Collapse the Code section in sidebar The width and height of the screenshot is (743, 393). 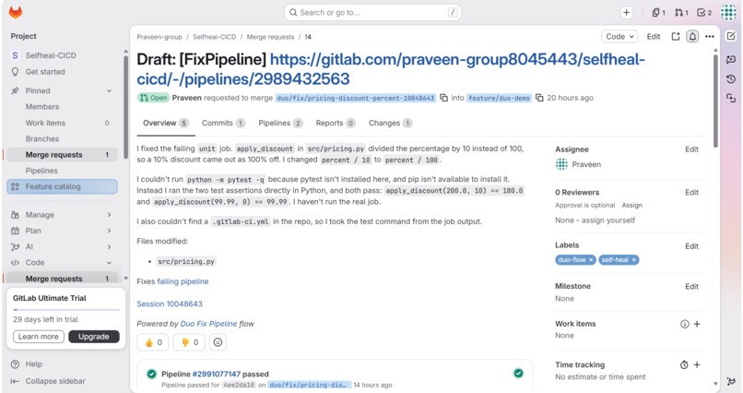point(110,263)
